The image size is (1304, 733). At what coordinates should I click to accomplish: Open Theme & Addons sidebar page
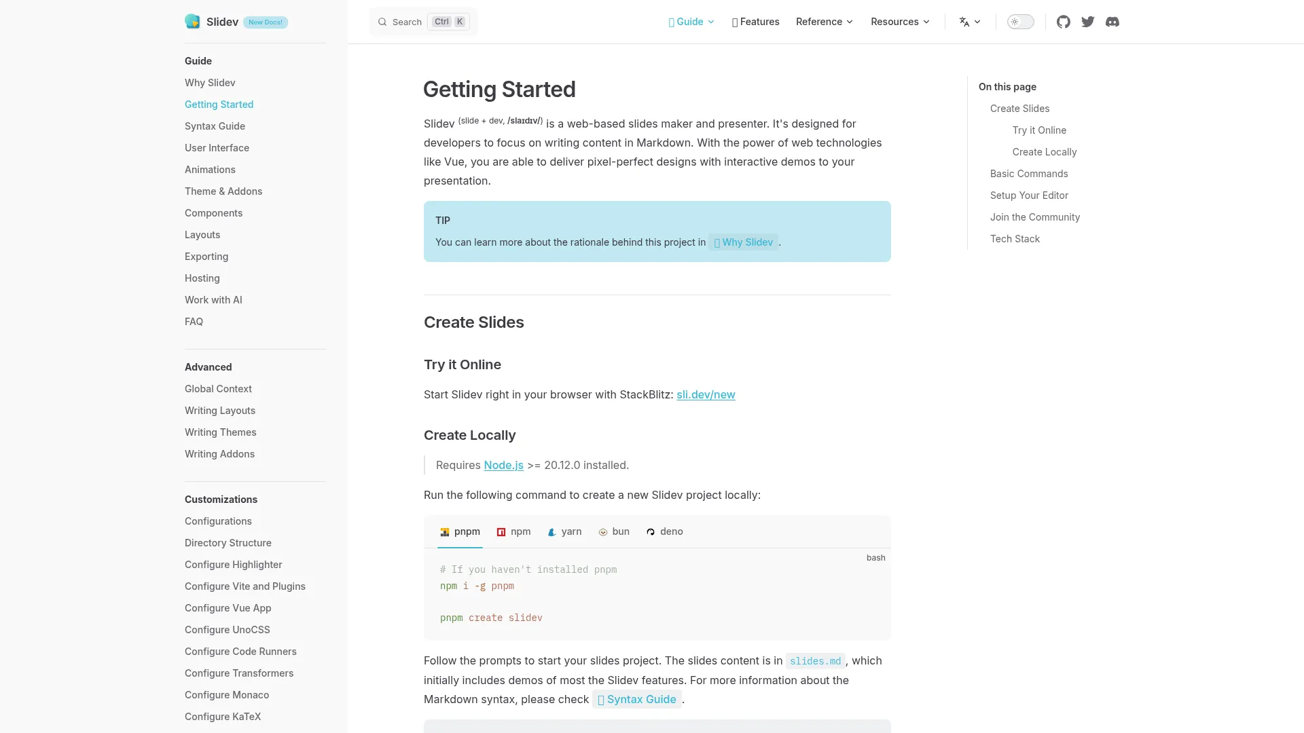click(223, 191)
